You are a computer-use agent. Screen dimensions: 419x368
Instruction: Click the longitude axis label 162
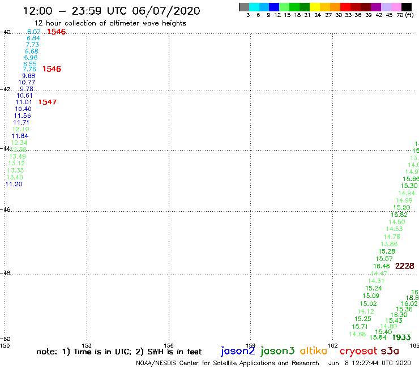(x=332, y=345)
